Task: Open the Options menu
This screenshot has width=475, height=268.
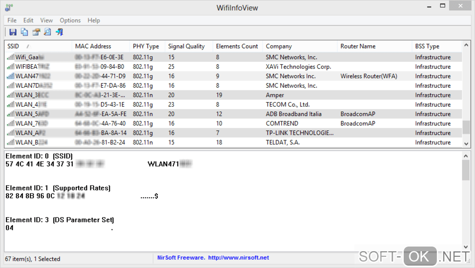Action: pyautogui.click(x=70, y=21)
